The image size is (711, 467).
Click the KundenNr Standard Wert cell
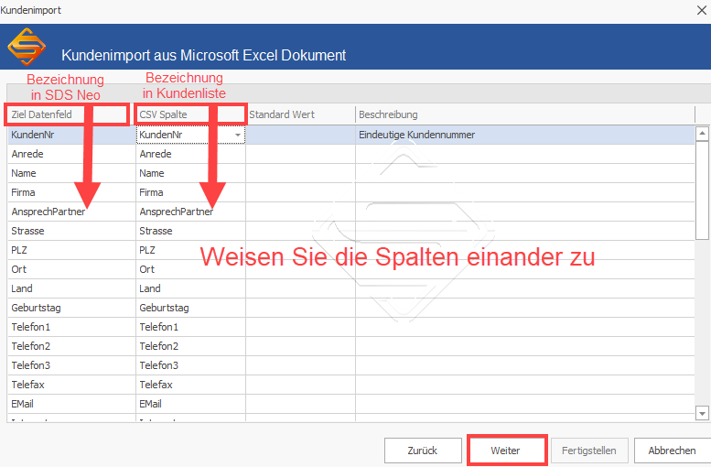(x=300, y=135)
